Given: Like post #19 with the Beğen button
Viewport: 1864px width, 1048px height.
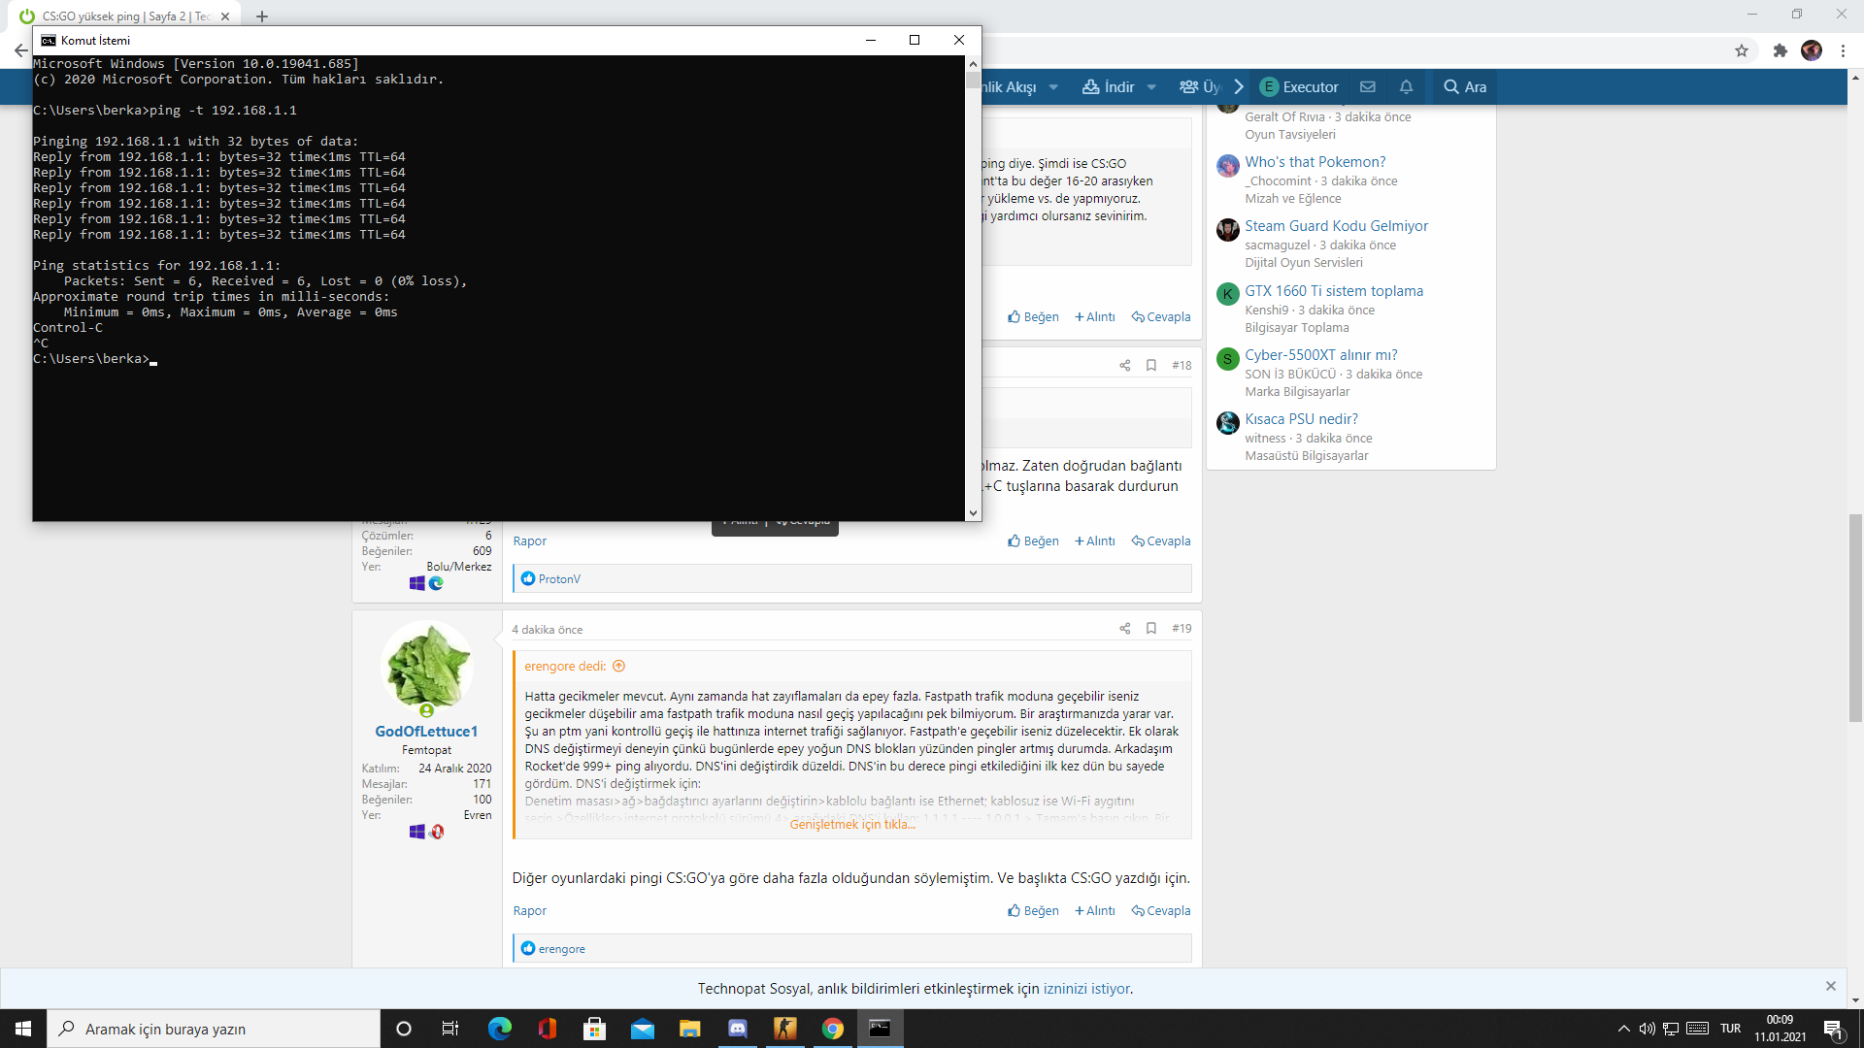Looking at the screenshot, I should click(1033, 911).
